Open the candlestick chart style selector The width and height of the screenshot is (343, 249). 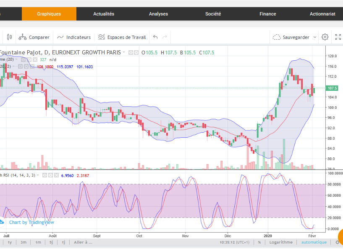[9, 37]
